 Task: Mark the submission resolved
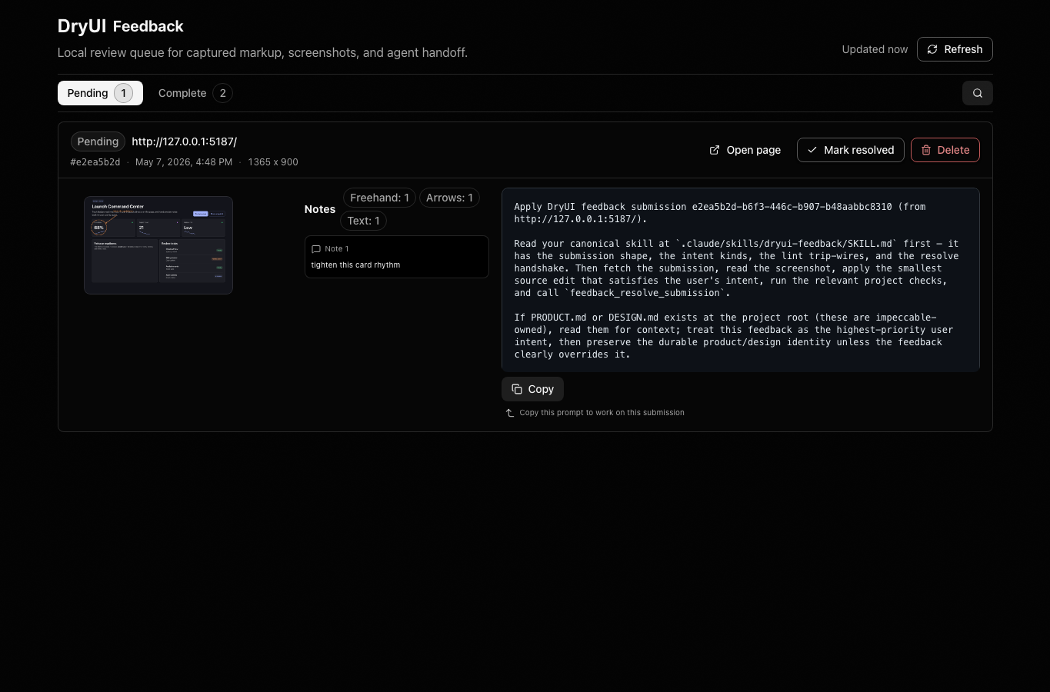pyautogui.click(x=851, y=150)
